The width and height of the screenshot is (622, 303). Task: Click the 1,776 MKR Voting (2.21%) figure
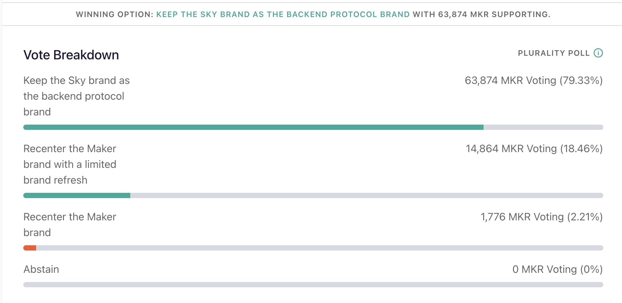(x=542, y=217)
